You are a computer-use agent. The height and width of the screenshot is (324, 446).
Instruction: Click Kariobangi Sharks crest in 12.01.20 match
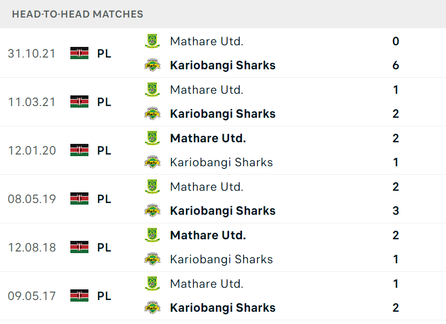[x=152, y=162]
